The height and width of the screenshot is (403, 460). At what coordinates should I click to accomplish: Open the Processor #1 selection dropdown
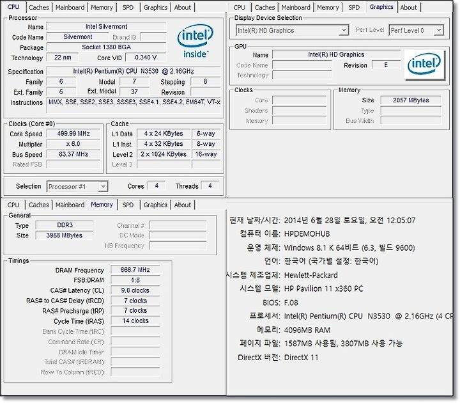point(77,187)
